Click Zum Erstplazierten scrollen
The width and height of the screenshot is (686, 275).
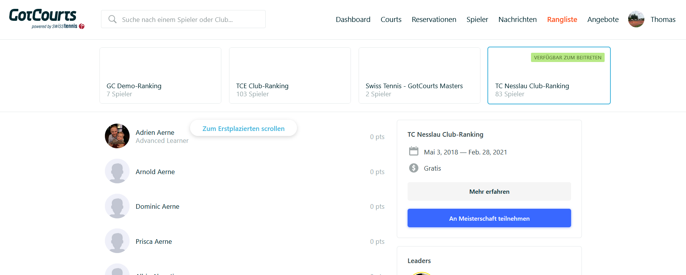tap(243, 128)
